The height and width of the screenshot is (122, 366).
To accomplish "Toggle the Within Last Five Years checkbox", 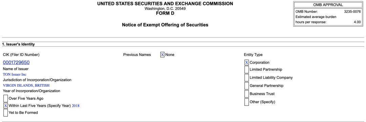I will [x=6, y=106].
